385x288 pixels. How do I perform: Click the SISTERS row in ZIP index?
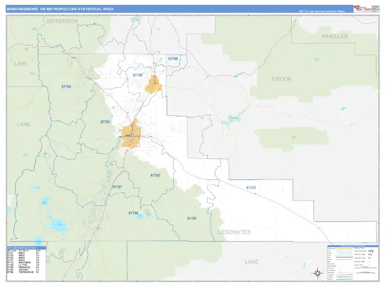23,269
